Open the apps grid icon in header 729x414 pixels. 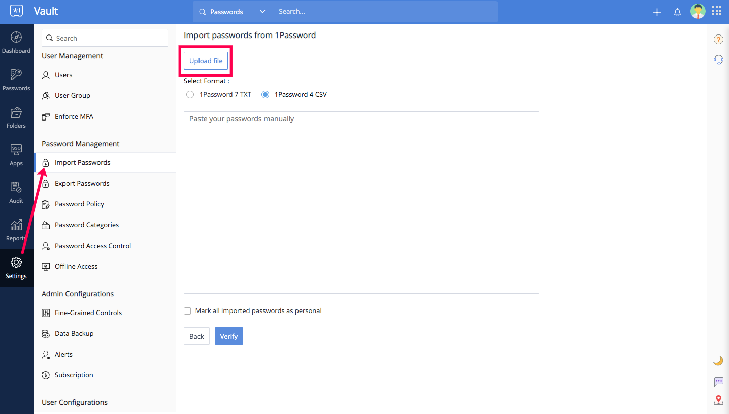[717, 11]
